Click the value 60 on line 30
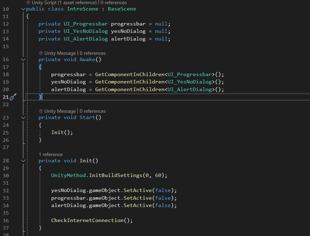Viewport: 310px width, 236px height. (x=158, y=175)
